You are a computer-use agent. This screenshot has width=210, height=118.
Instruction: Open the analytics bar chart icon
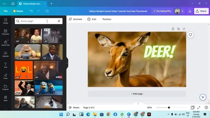coord(190,11)
